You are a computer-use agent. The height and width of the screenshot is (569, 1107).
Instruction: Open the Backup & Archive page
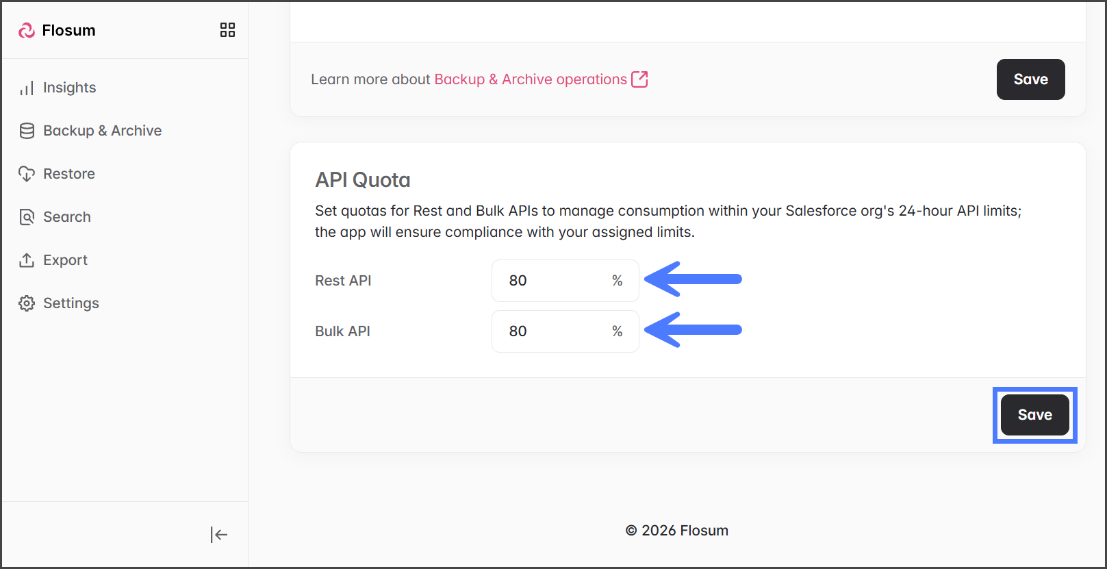(x=102, y=131)
